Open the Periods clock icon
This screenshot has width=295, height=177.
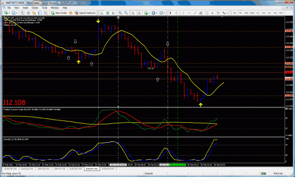point(153,13)
